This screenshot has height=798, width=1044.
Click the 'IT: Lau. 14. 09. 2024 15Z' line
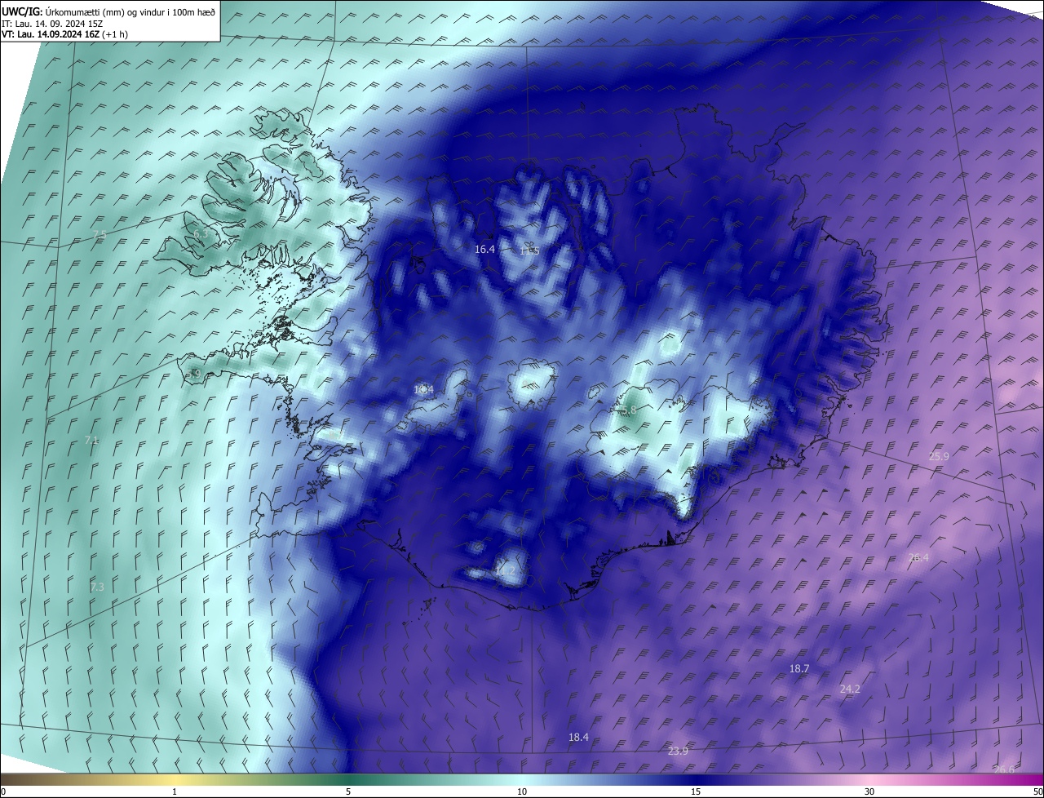[51, 23]
